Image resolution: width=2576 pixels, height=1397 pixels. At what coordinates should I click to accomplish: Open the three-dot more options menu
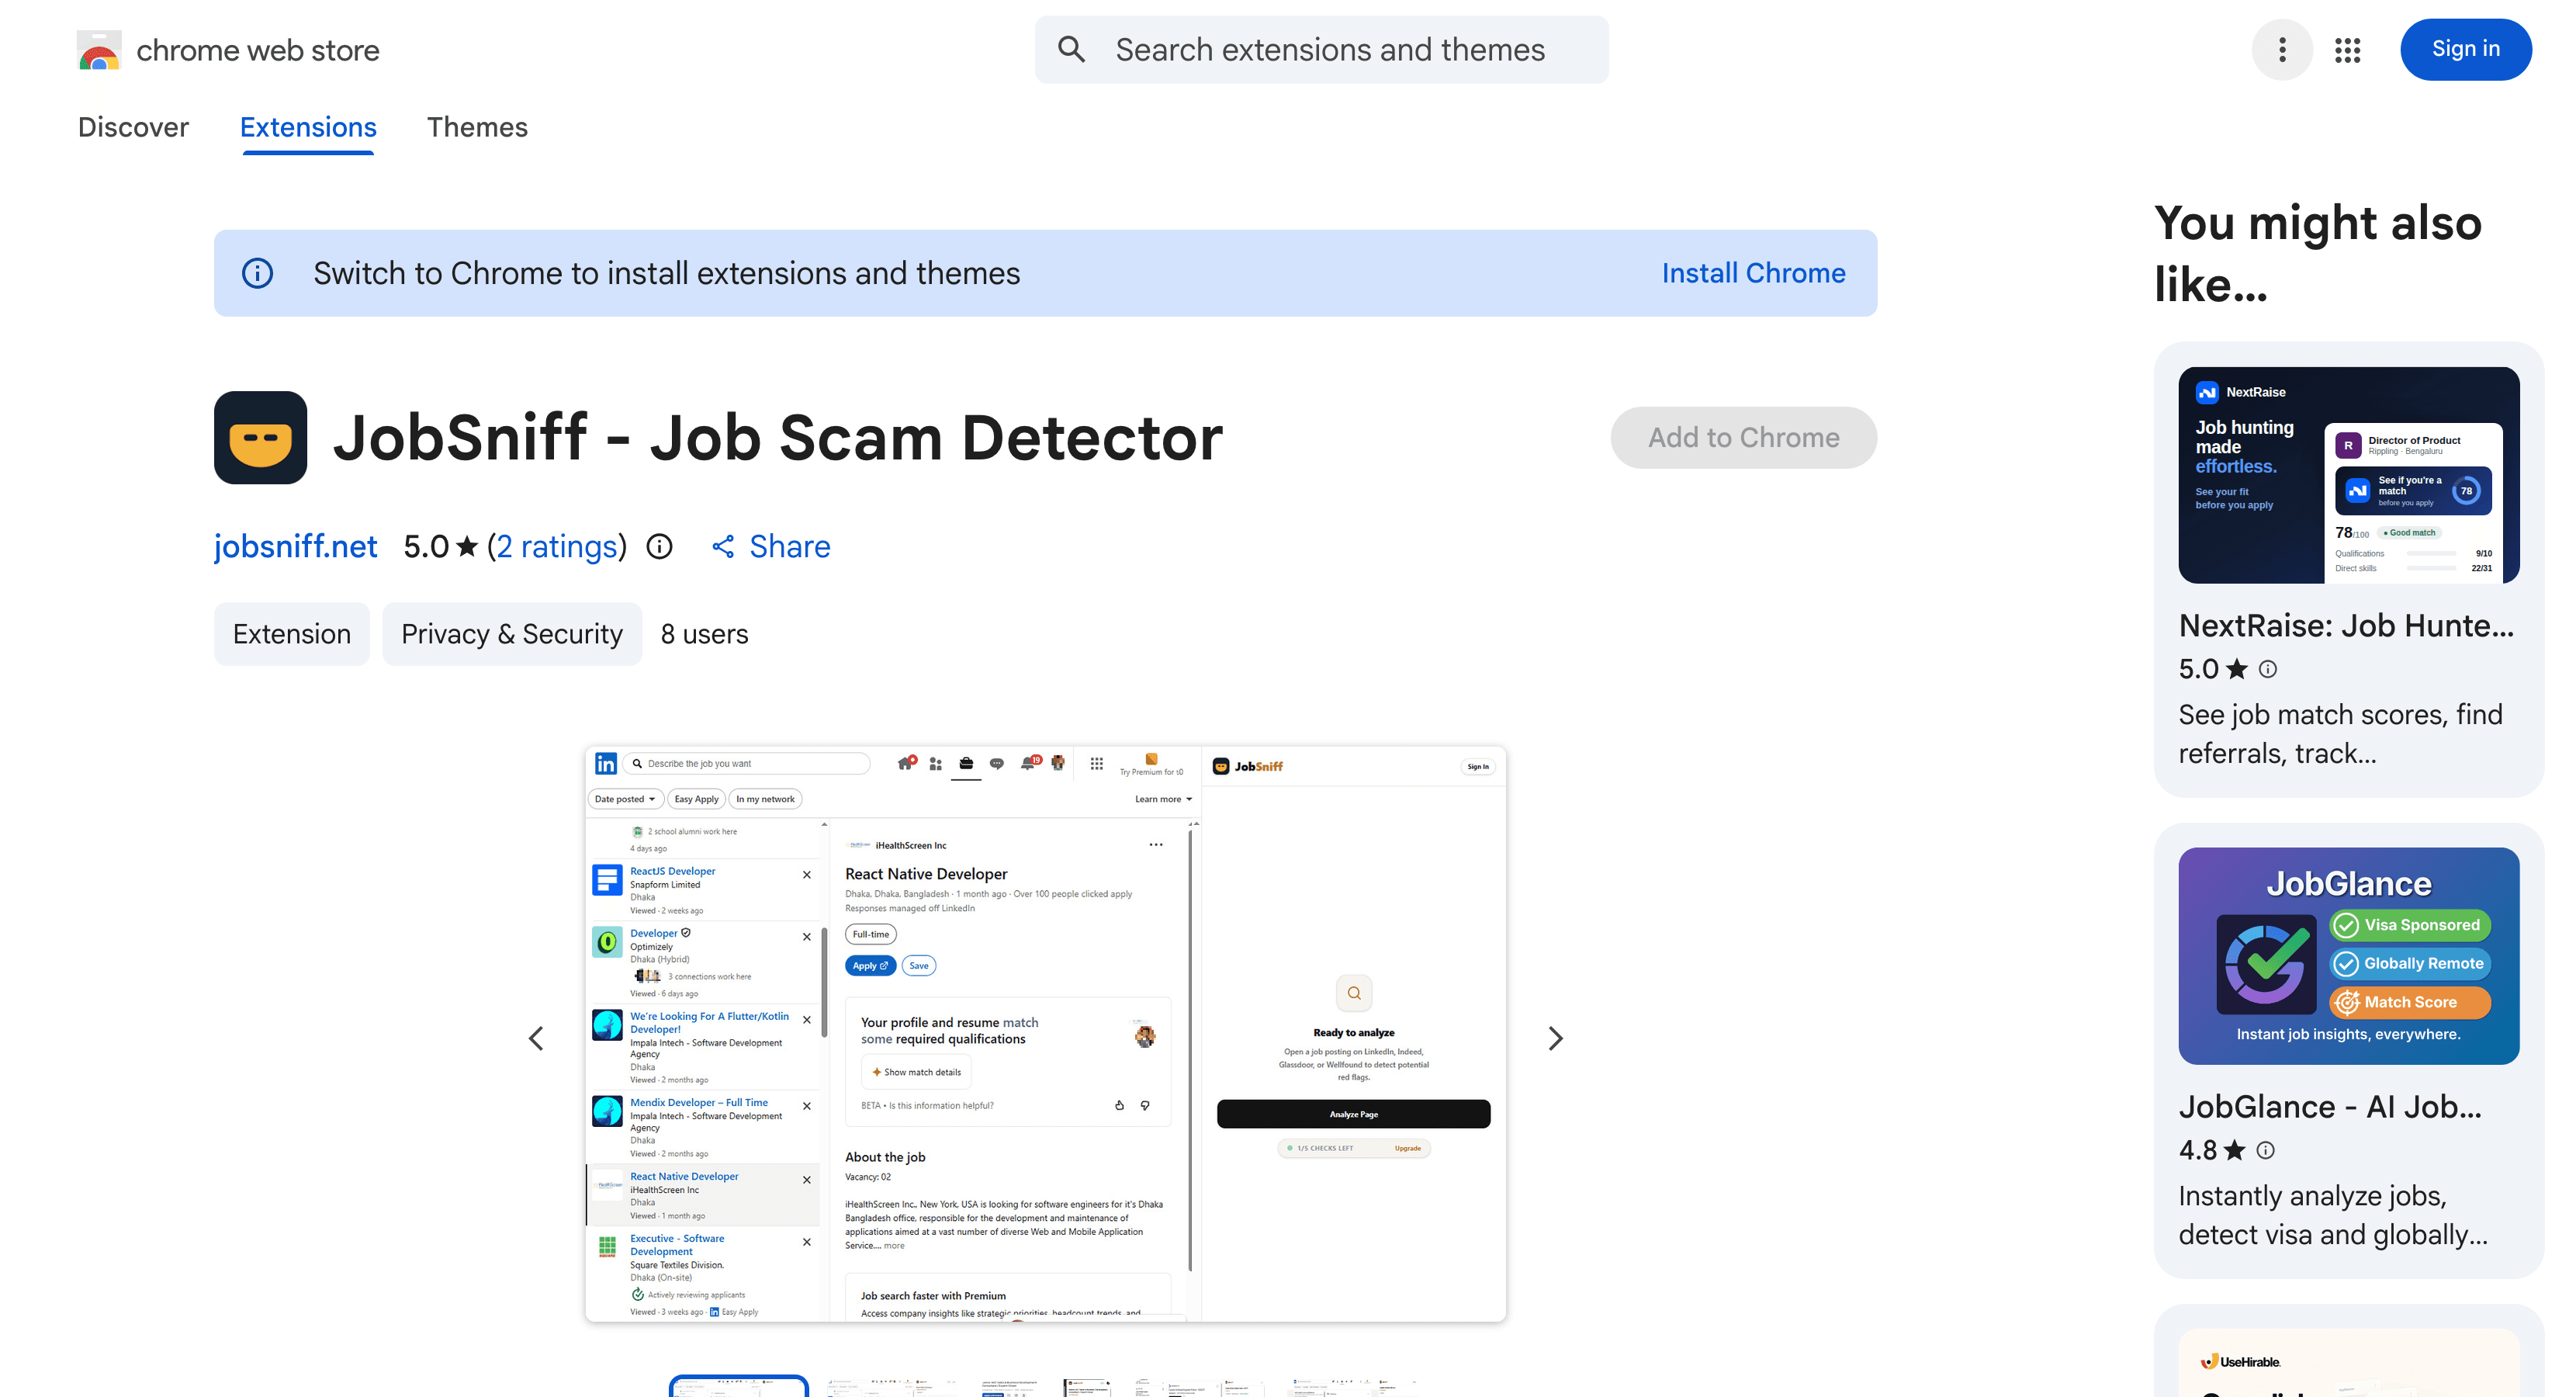pos(2282,49)
